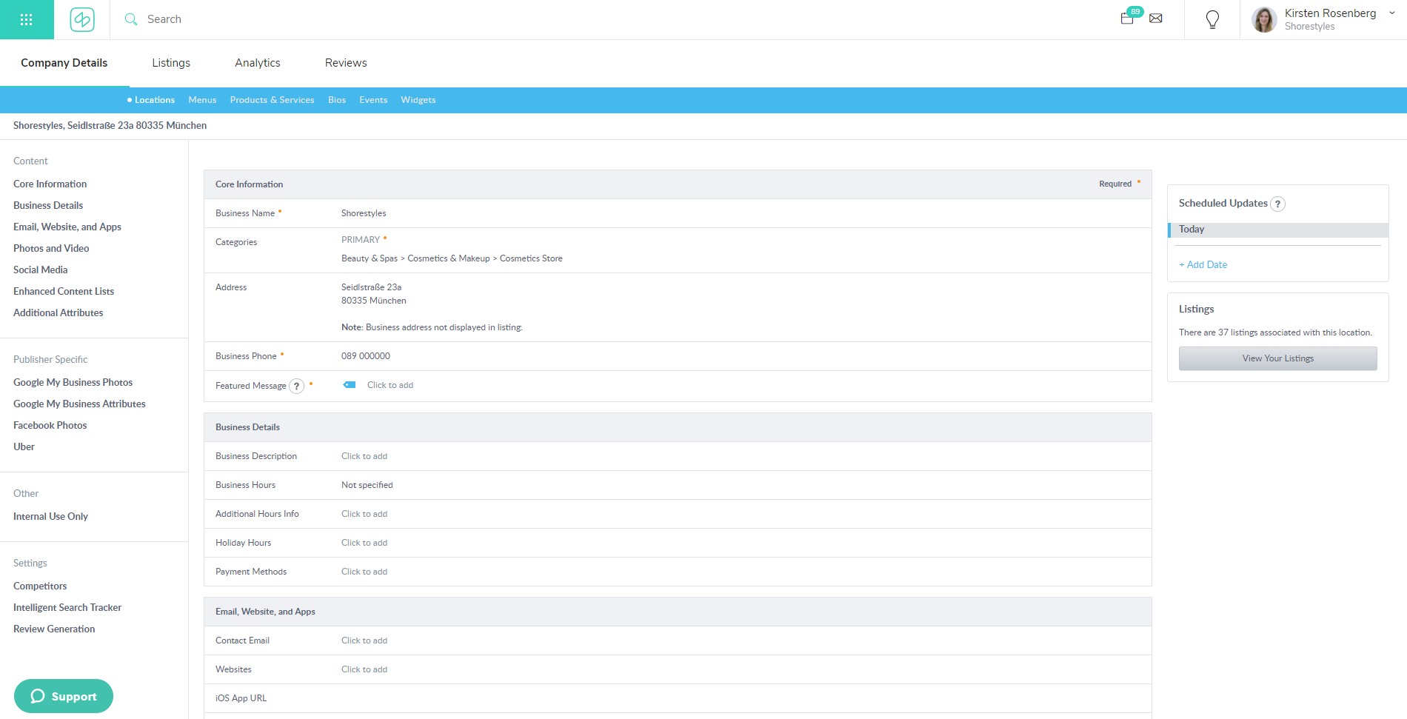Select the Locations submenu item
Image resolution: width=1407 pixels, height=719 pixels.
pos(154,100)
